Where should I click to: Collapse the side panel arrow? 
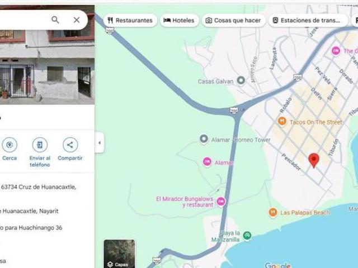pos(100,143)
